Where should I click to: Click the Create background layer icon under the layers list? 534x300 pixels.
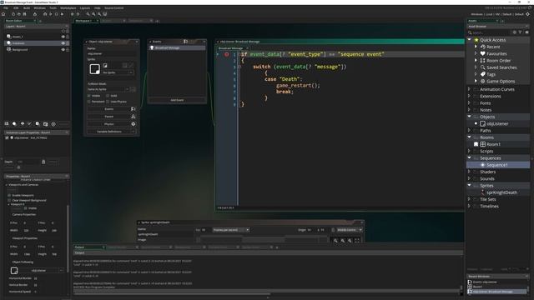point(7,124)
